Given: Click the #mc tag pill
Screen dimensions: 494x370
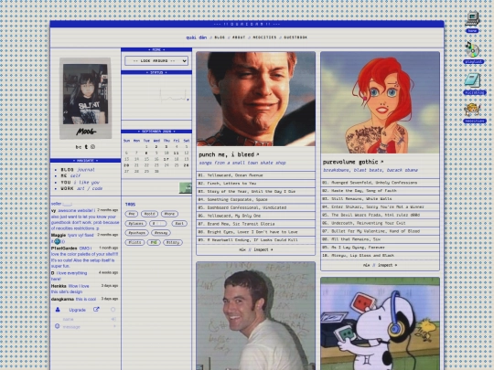Looking at the screenshot, I should (x=132, y=214).
